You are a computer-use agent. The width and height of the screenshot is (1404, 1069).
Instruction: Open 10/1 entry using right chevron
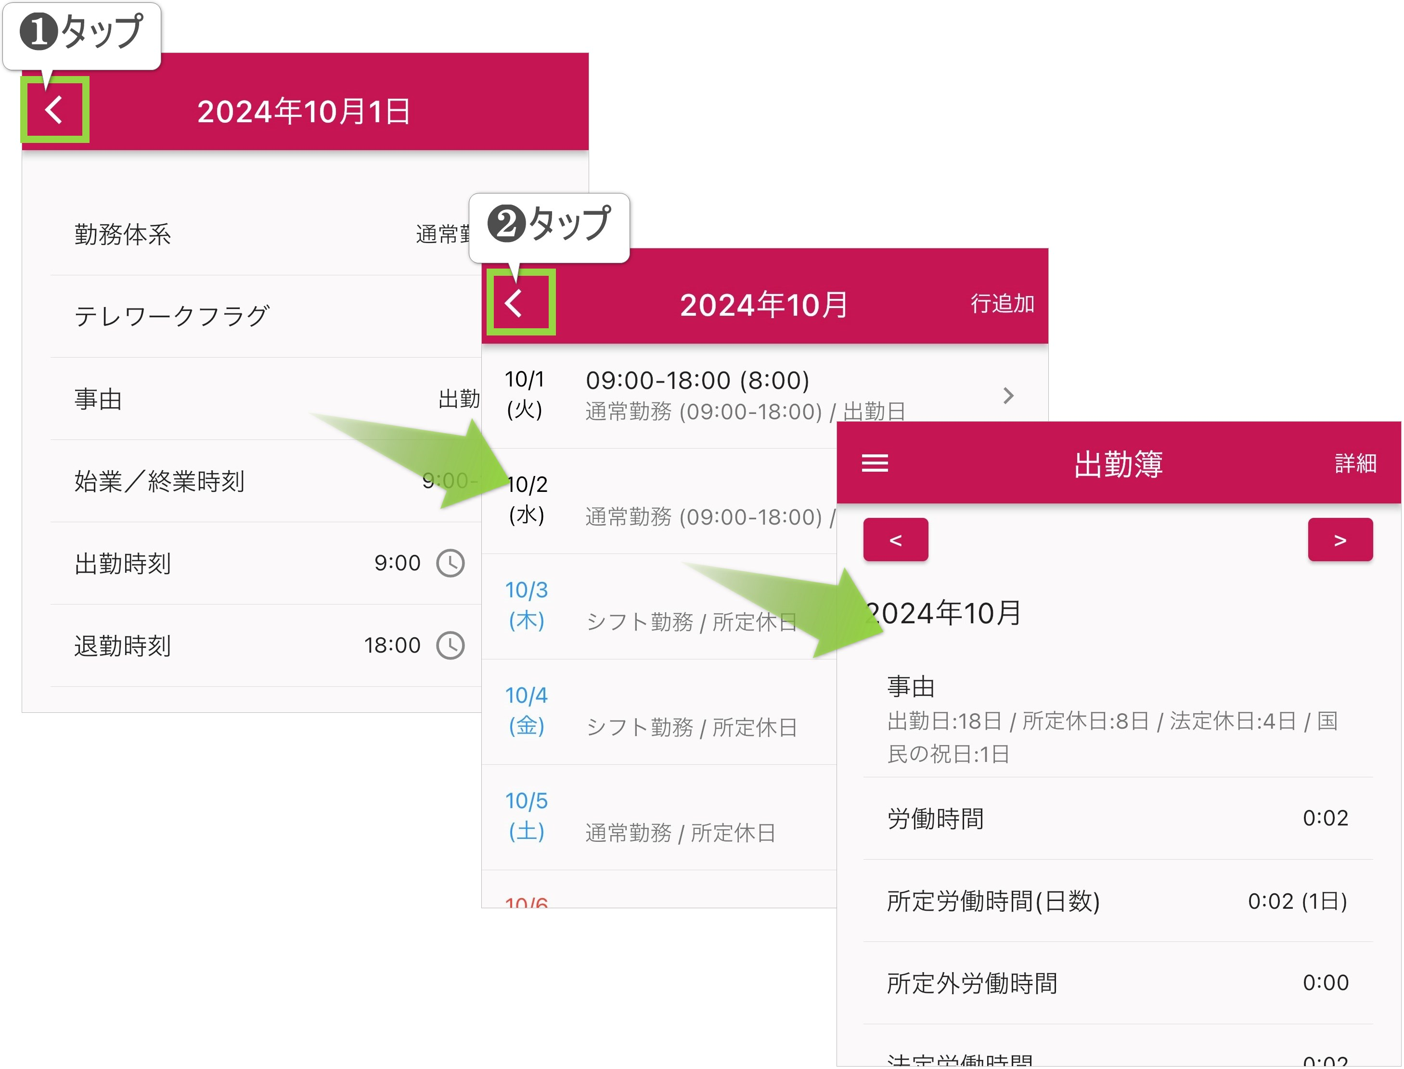coord(1008,396)
